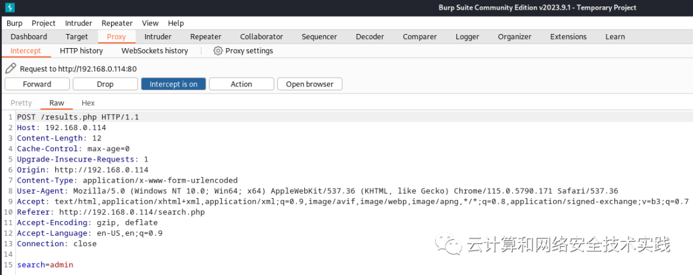Switch to the Intruder tool tab
The height and width of the screenshot is (275, 693).
tap(158, 37)
